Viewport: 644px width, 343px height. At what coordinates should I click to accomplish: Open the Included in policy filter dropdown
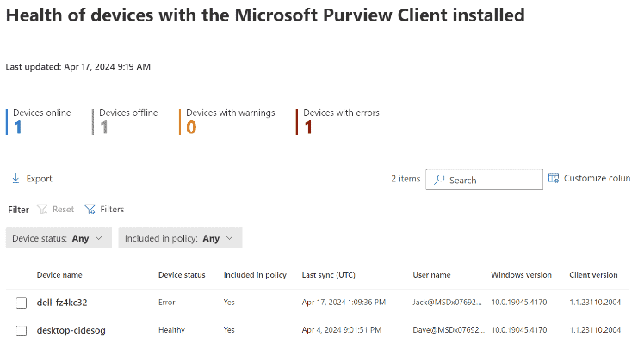click(x=180, y=238)
